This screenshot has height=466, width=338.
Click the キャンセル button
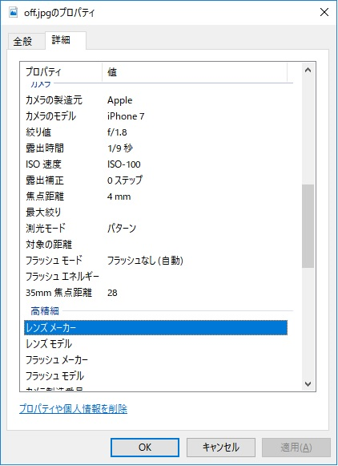click(x=221, y=448)
